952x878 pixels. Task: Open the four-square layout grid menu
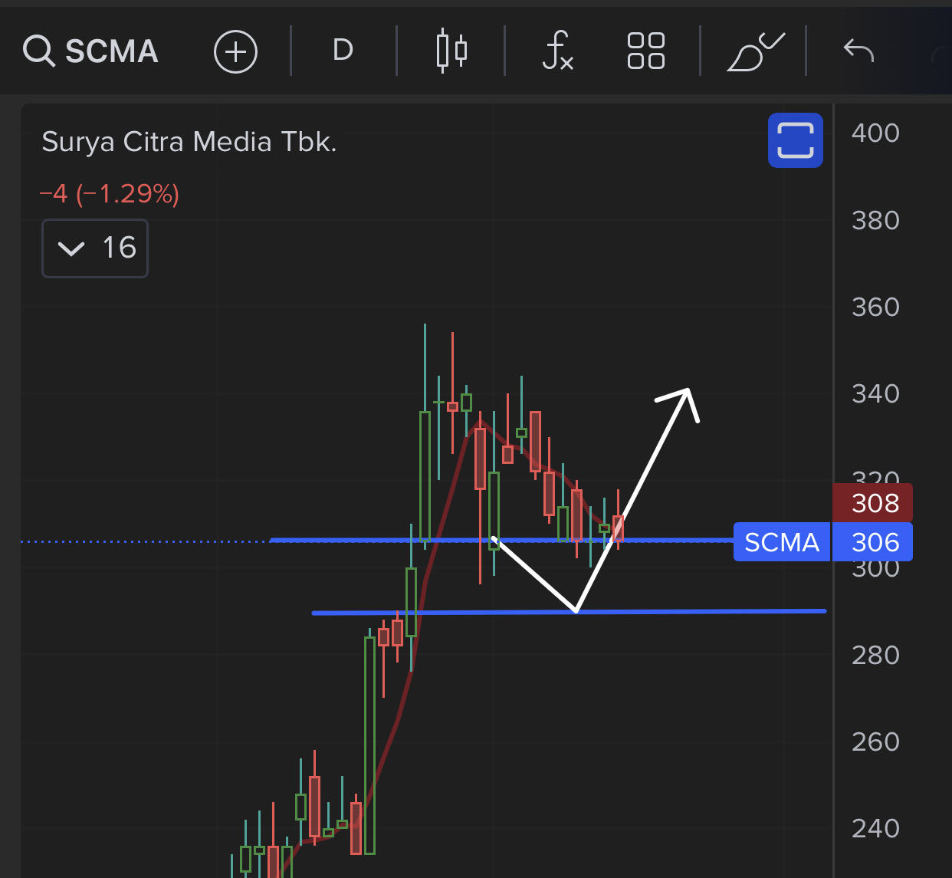click(645, 51)
